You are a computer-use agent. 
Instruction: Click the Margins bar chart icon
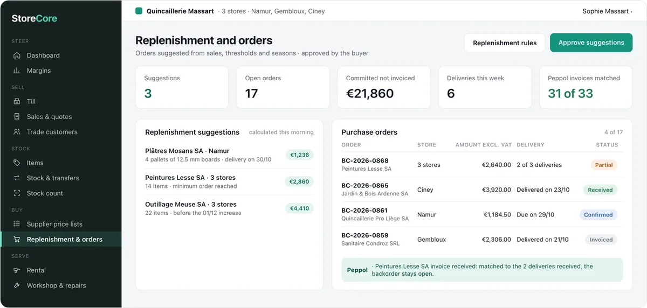coord(17,71)
